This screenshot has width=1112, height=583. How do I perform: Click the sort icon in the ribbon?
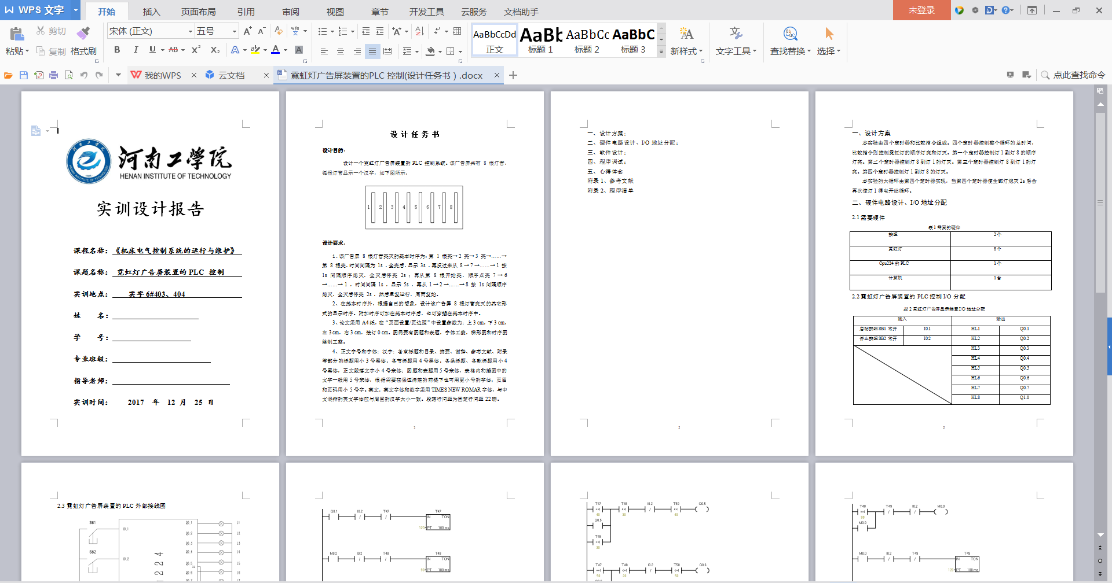point(420,31)
